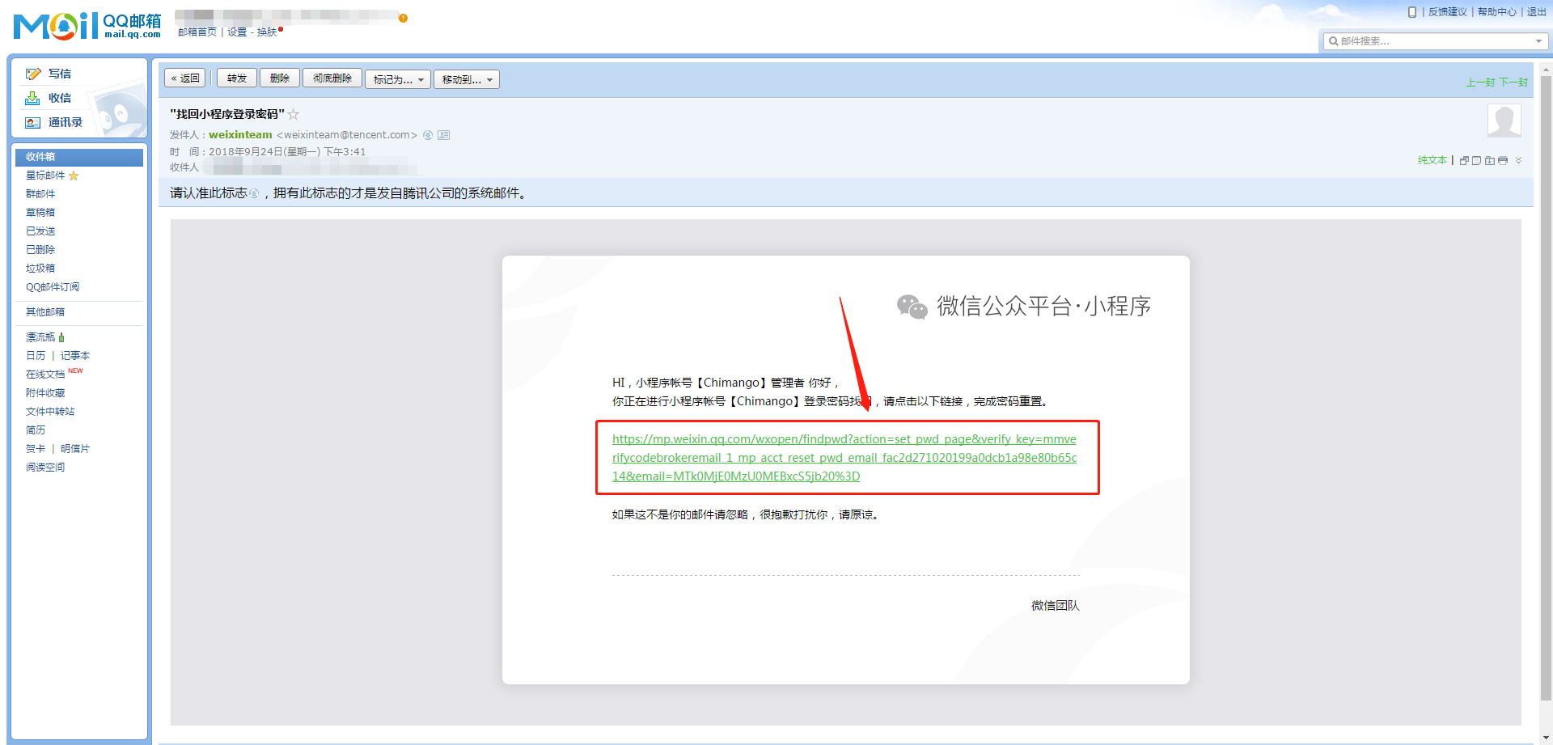The width and height of the screenshot is (1553, 745).
Task: Click the sender avatar thumbnail
Action: pos(1504,121)
